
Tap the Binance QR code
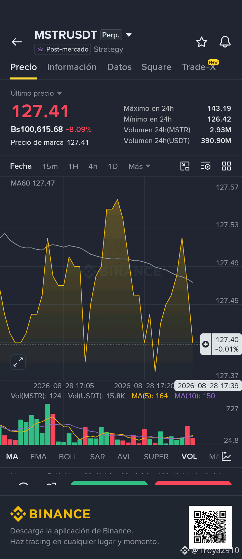pyautogui.click(x=210, y=527)
